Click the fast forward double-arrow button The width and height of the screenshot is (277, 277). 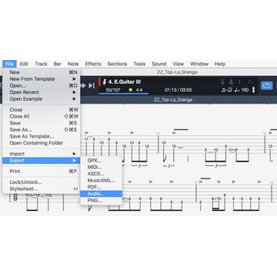point(83,85)
